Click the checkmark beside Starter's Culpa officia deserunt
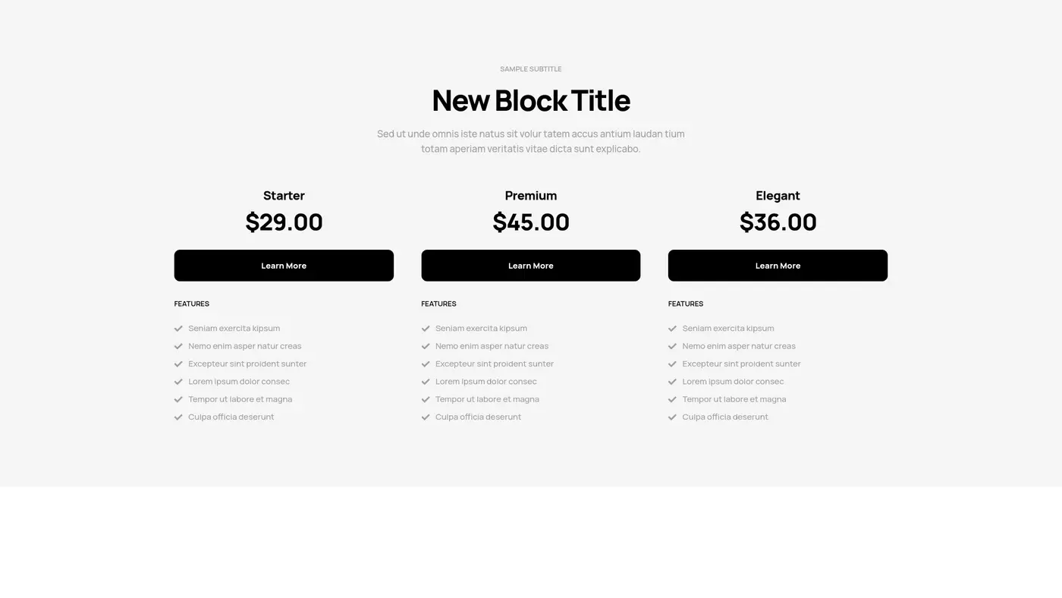 tap(178, 416)
